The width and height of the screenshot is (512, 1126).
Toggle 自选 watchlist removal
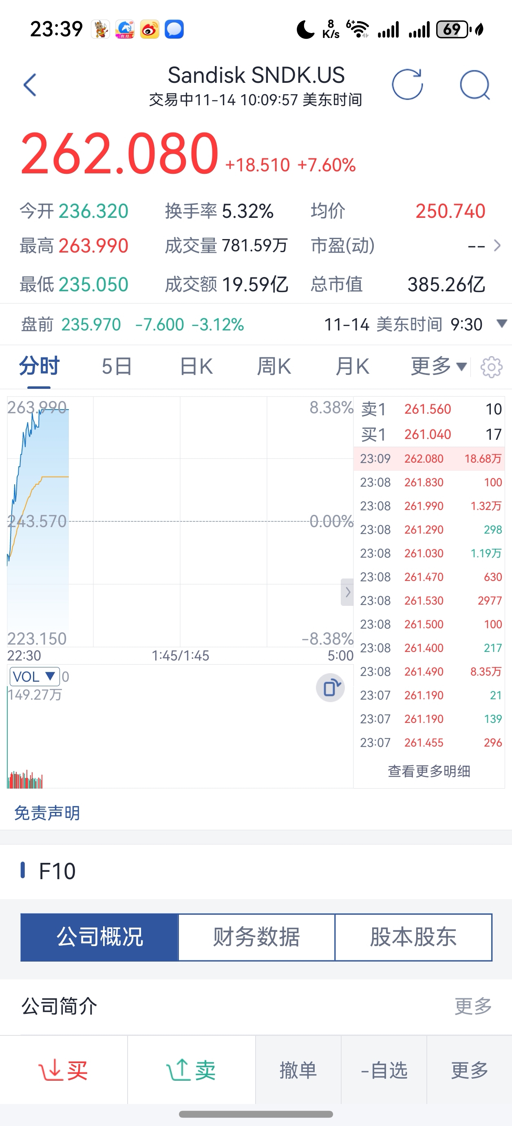tap(384, 1071)
